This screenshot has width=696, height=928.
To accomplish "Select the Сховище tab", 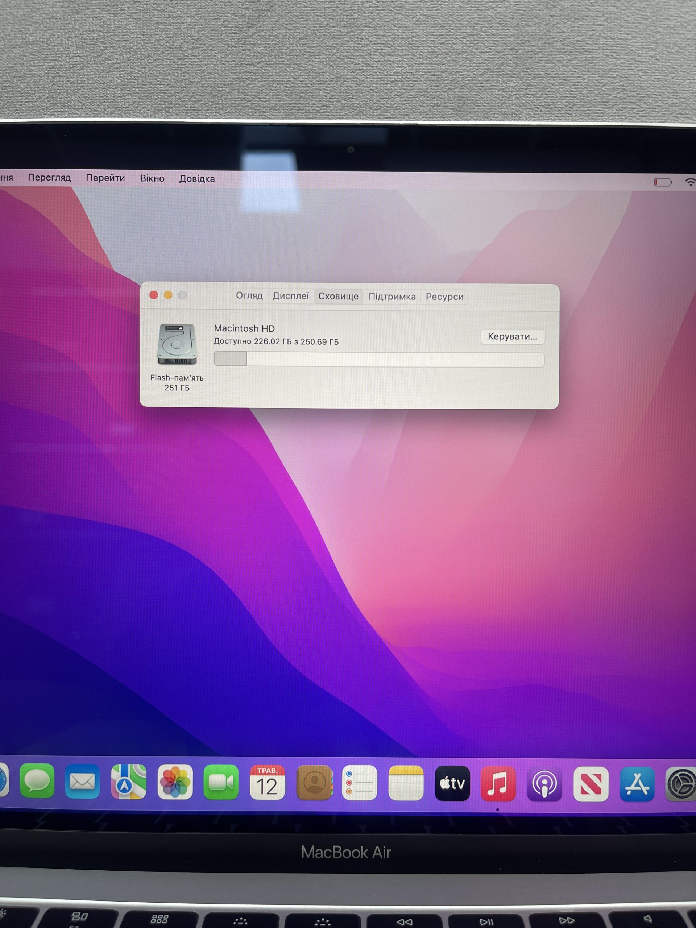I will pyautogui.click(x=338, y=296).
